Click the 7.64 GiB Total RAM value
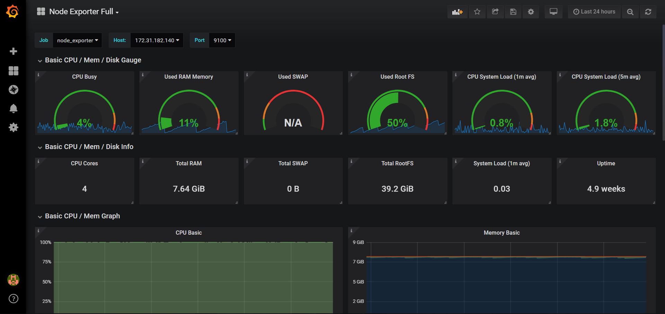Image resolution: width=665 pixels, height=314 pixels. click(x=189, y=189)
